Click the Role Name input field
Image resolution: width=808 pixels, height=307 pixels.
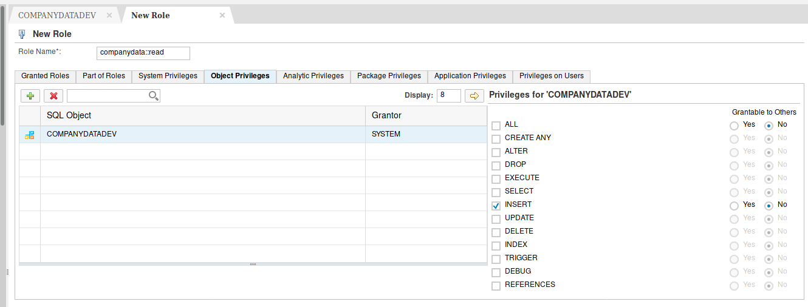pyautogui.click(x=143, y=53)
